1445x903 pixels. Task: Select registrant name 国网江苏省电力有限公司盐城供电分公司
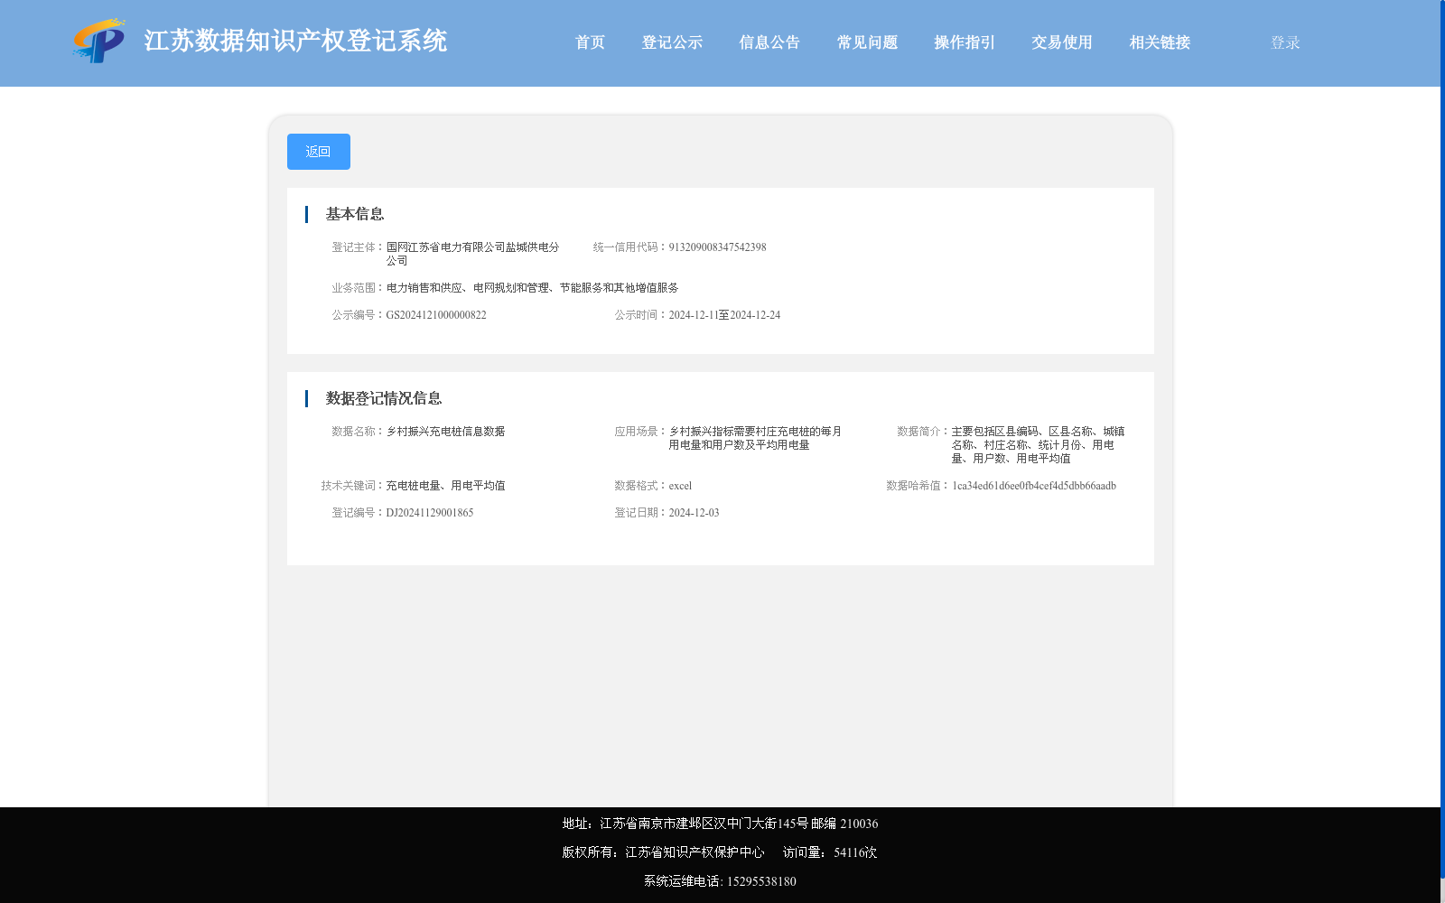(473, 254)
